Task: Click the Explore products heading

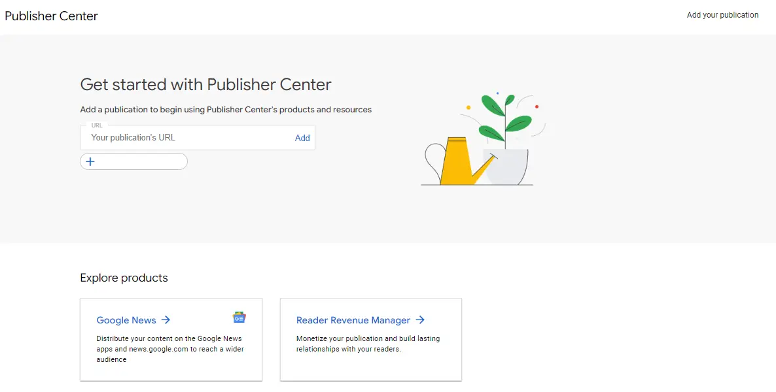Action: click(124, 278)
